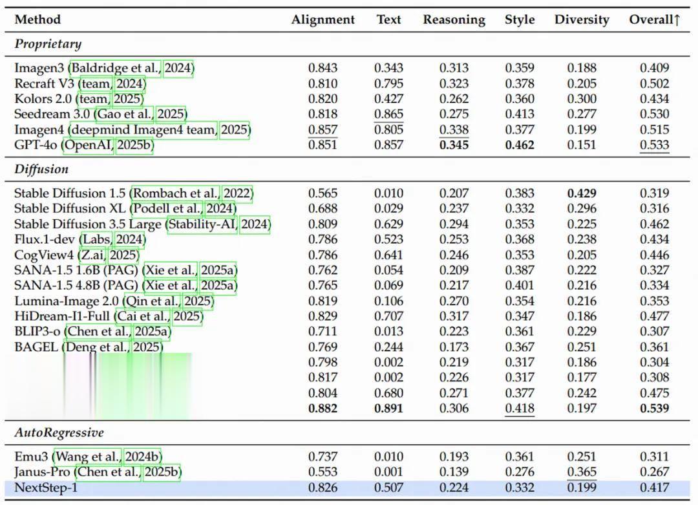Image resolution: width=698 pixels, height=505 pixels.
Task: Open the Labs citation for Flux.1-dev
Action: point(96,240)
